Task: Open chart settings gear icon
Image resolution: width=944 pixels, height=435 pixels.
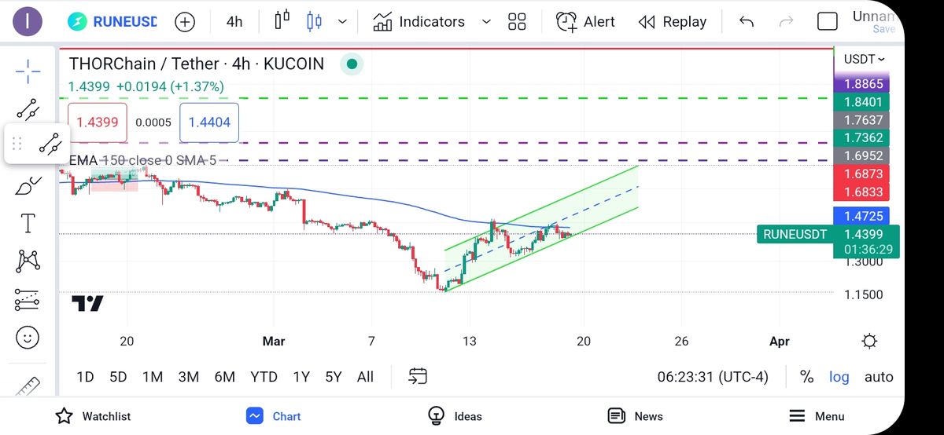Action: (x=869, y=342)
